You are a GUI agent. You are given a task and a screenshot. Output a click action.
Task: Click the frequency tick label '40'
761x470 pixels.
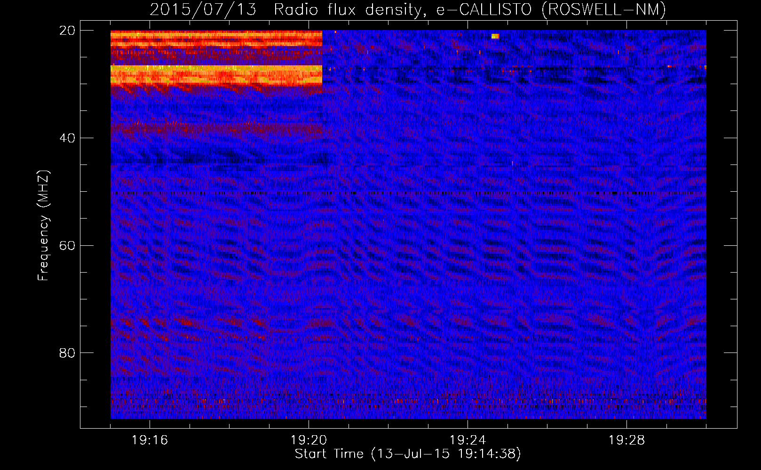(67, 138)
